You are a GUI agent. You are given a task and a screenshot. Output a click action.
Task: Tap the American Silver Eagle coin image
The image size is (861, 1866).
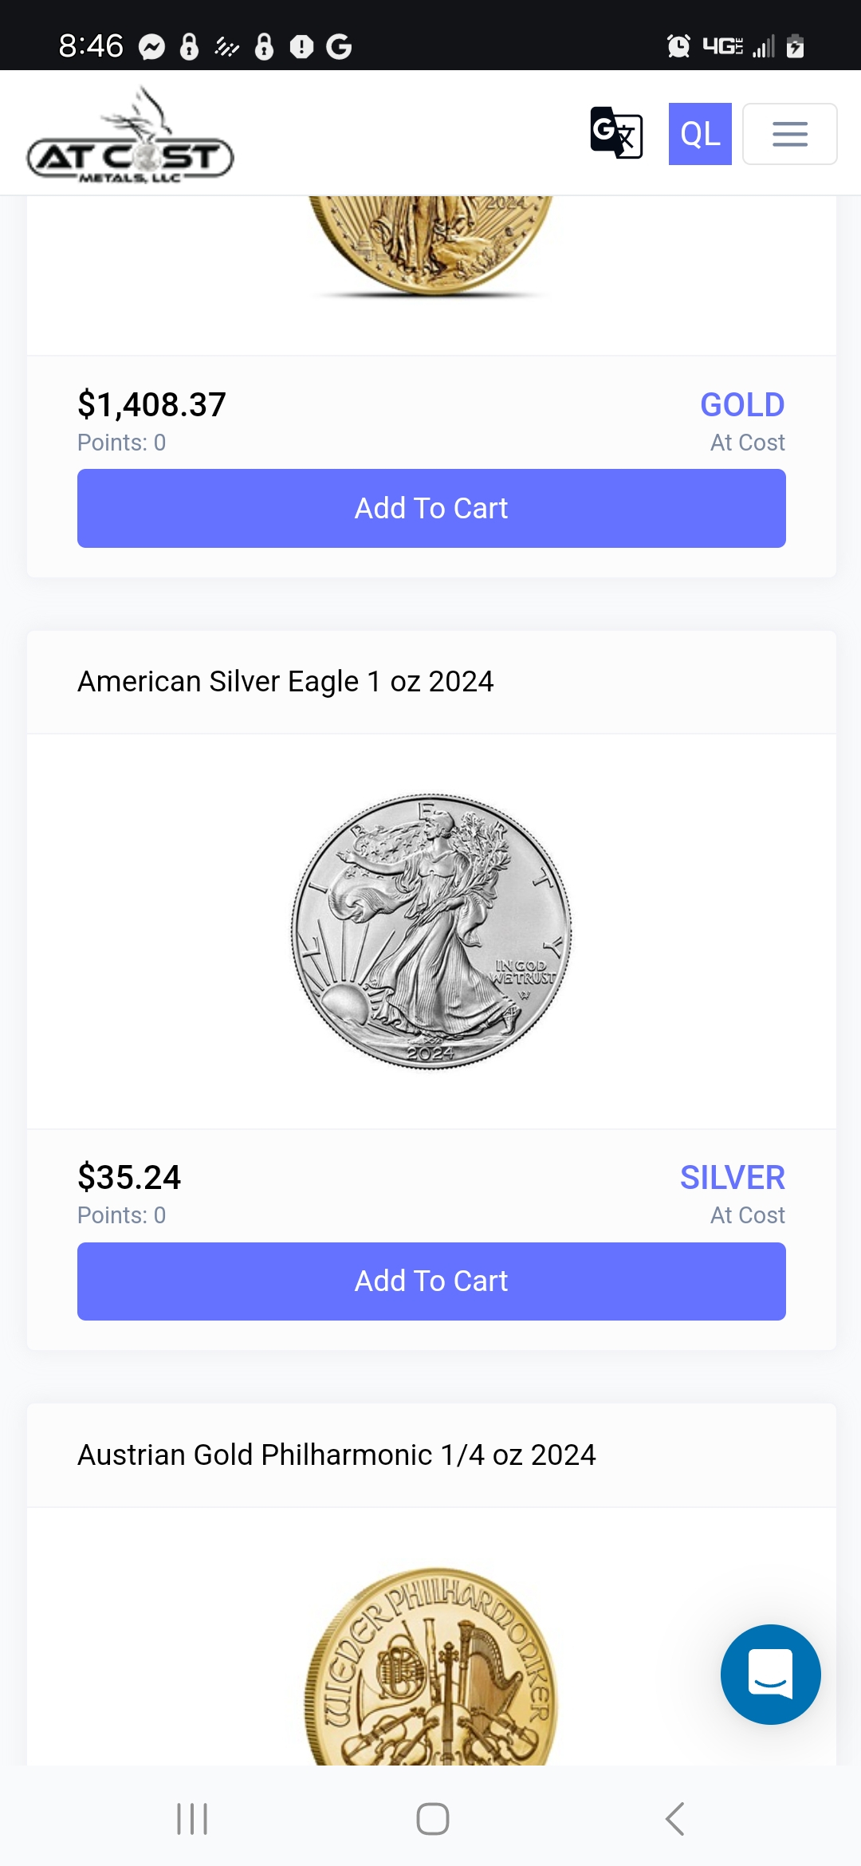coord(431,931)
